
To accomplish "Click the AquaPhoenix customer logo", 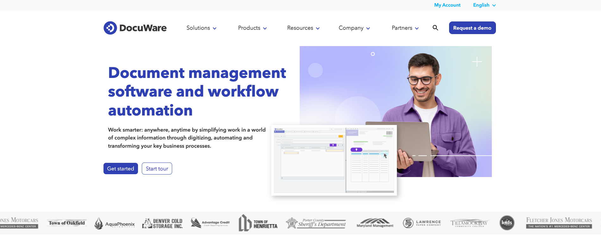I will tap(115, 223).
